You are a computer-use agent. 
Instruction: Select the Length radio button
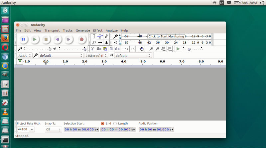point(115,123)
